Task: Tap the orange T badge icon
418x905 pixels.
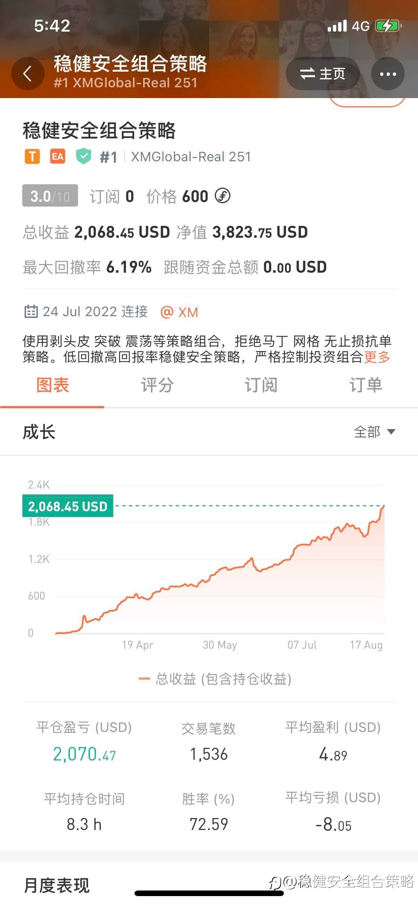Action: tap(32, 156)
